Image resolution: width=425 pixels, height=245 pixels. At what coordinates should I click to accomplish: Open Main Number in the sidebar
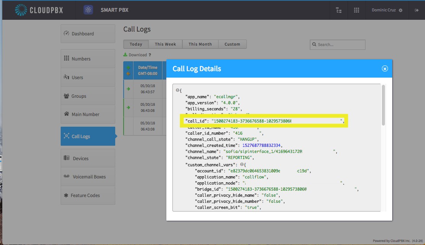(x=88, y=114)
